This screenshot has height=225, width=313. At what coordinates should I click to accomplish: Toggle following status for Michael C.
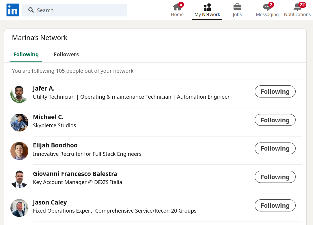pos(275,120)
